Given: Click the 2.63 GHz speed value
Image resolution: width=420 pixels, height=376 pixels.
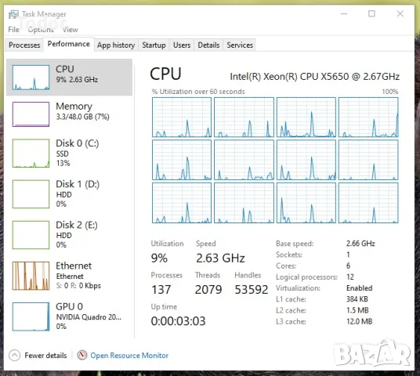Looking at the screenshot, I should point(220,258).
